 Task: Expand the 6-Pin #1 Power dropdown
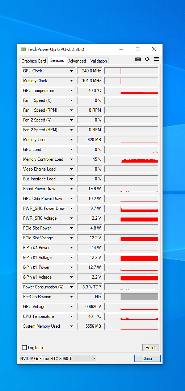pyautogui.click(x=72, y=248)
